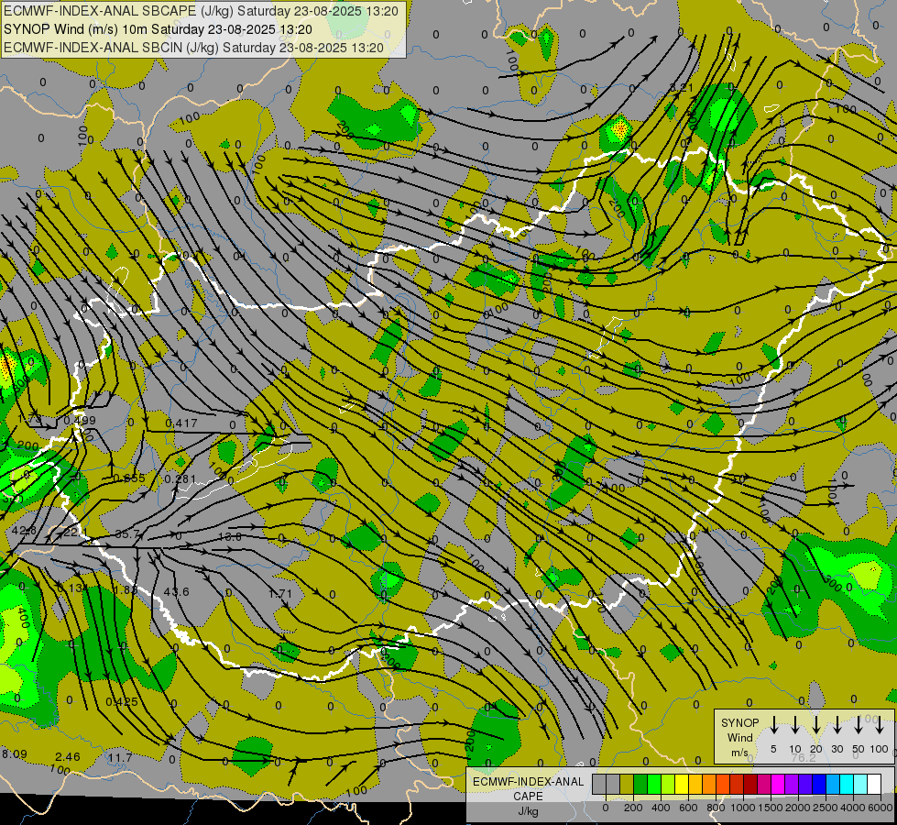Click the 0.499 wind value on the map
897x825 pixels.
click(80, 420)
